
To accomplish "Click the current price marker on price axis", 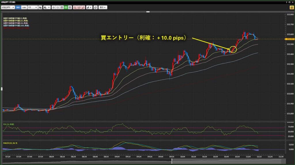I will [x=289, y=39].
